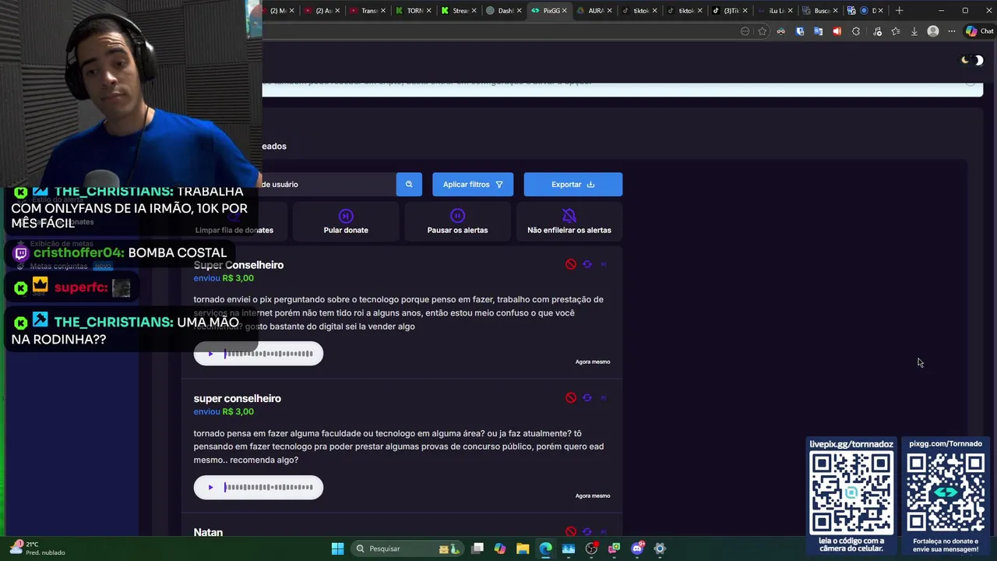Block the first Super Conselheiro donation (red icon)
The image size is (997, 561).
tap(571, 264)
